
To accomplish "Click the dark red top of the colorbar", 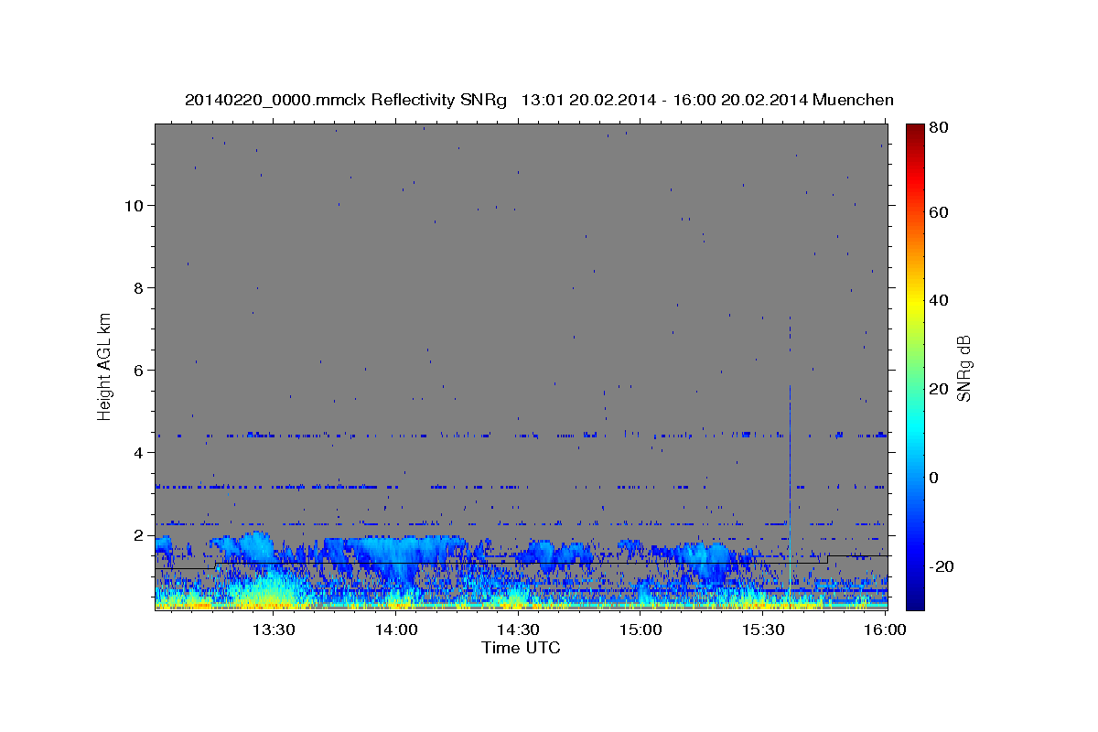I will coord(915,130).
